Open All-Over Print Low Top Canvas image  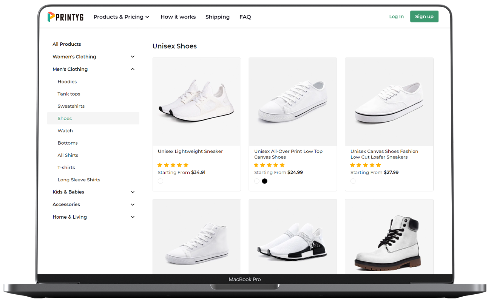293,102
